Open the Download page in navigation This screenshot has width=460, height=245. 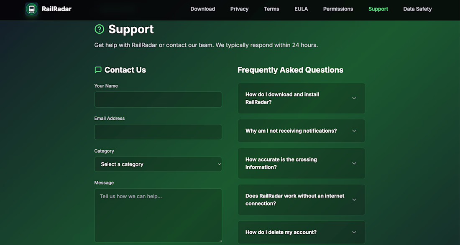[203, 9]
